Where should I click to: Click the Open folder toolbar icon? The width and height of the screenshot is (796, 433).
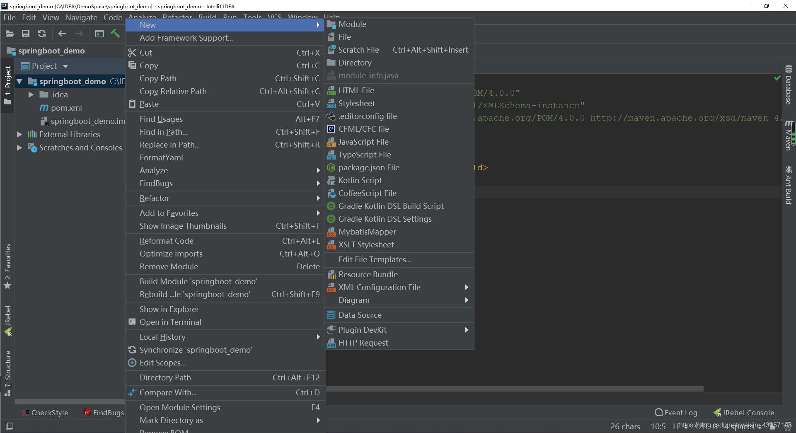tap(10, 34)
